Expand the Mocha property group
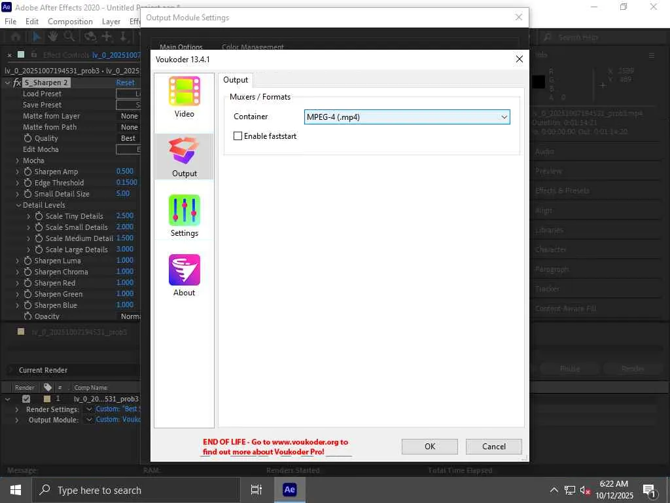 pos(18,160)
